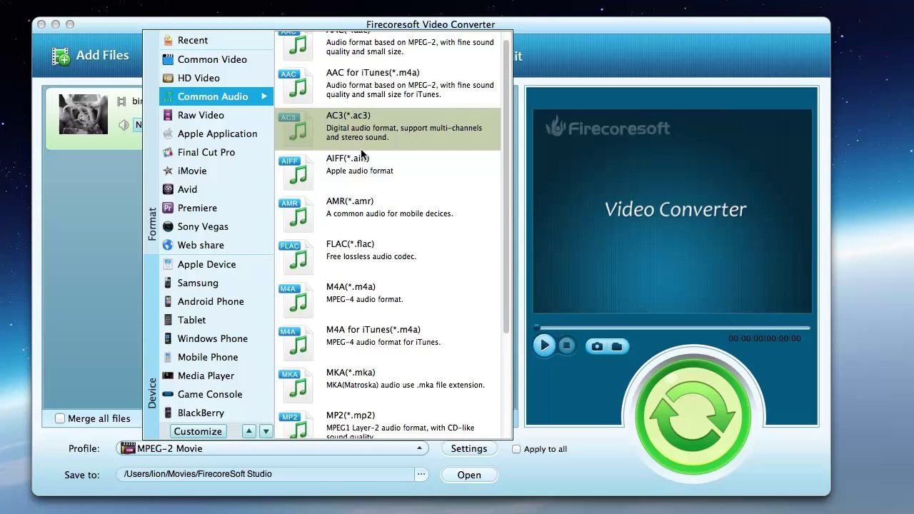Enable the Merge all files checkbox

[x=60, y=418]
